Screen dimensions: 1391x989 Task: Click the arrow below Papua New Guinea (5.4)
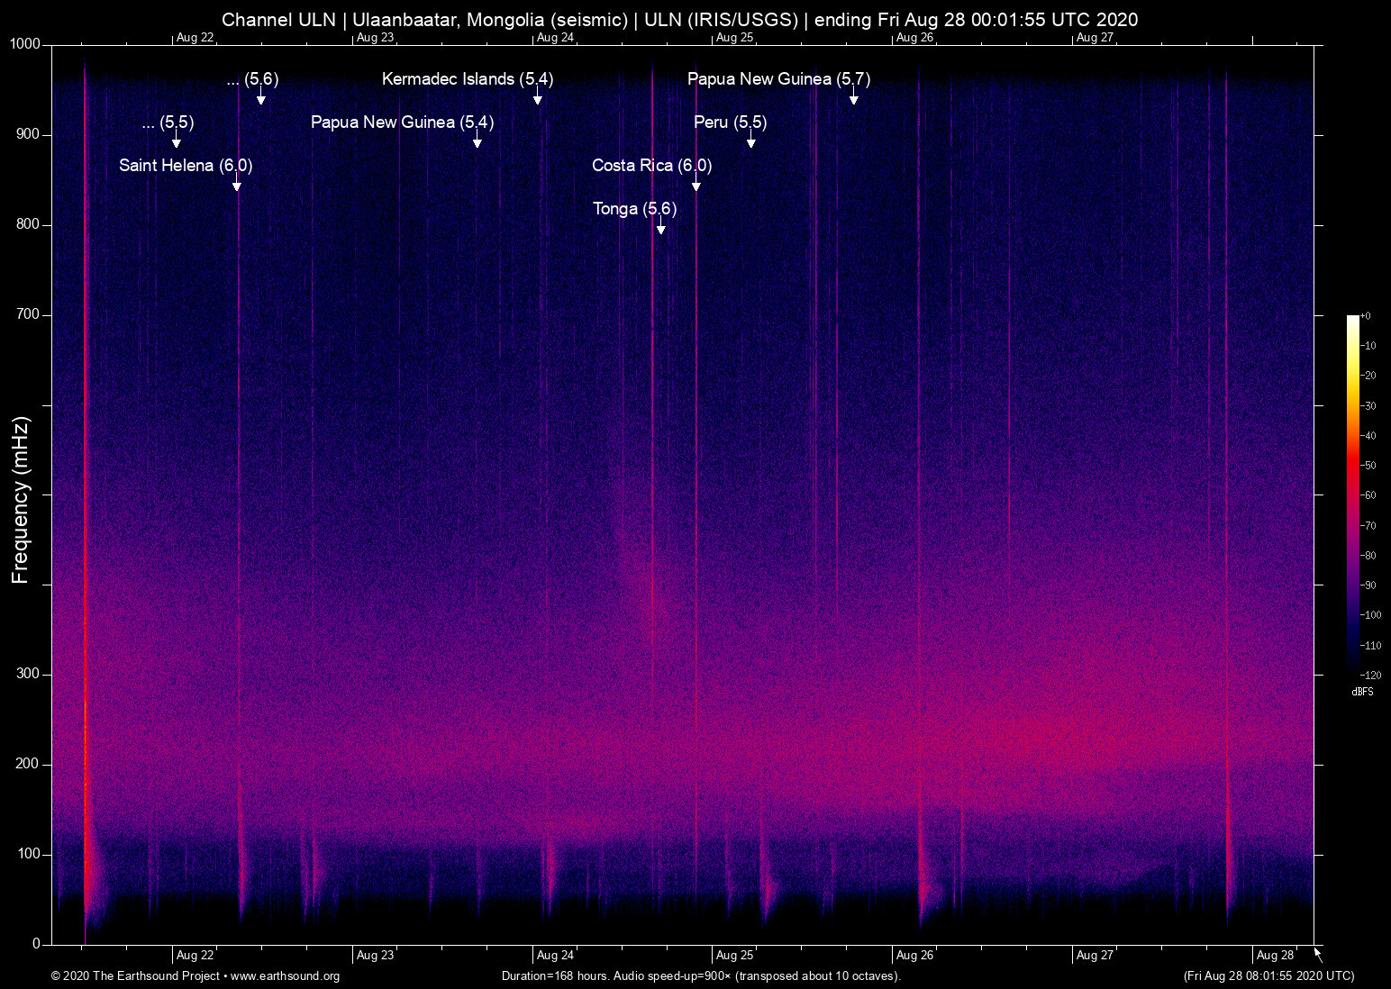coord(477,141)
